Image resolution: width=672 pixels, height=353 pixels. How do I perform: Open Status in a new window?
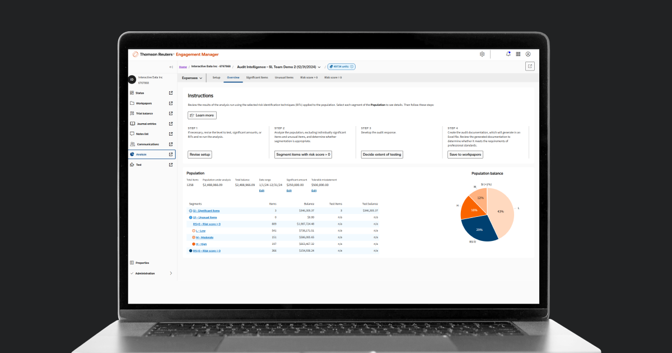(171, 93)
